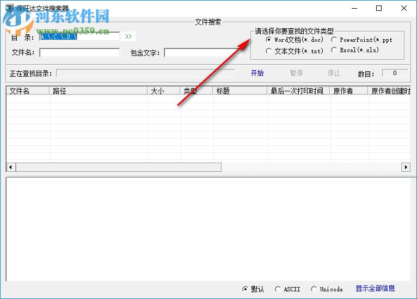
Task: Click the left arrow of horizontal scrollbar
Action: [11, 167]
